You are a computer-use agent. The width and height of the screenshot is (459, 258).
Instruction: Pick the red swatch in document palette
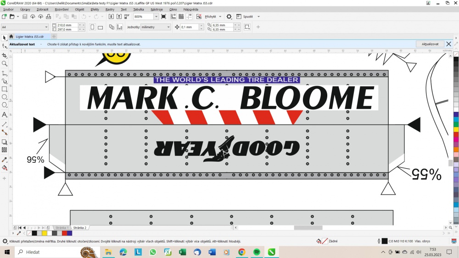click(x=64, y=233)
